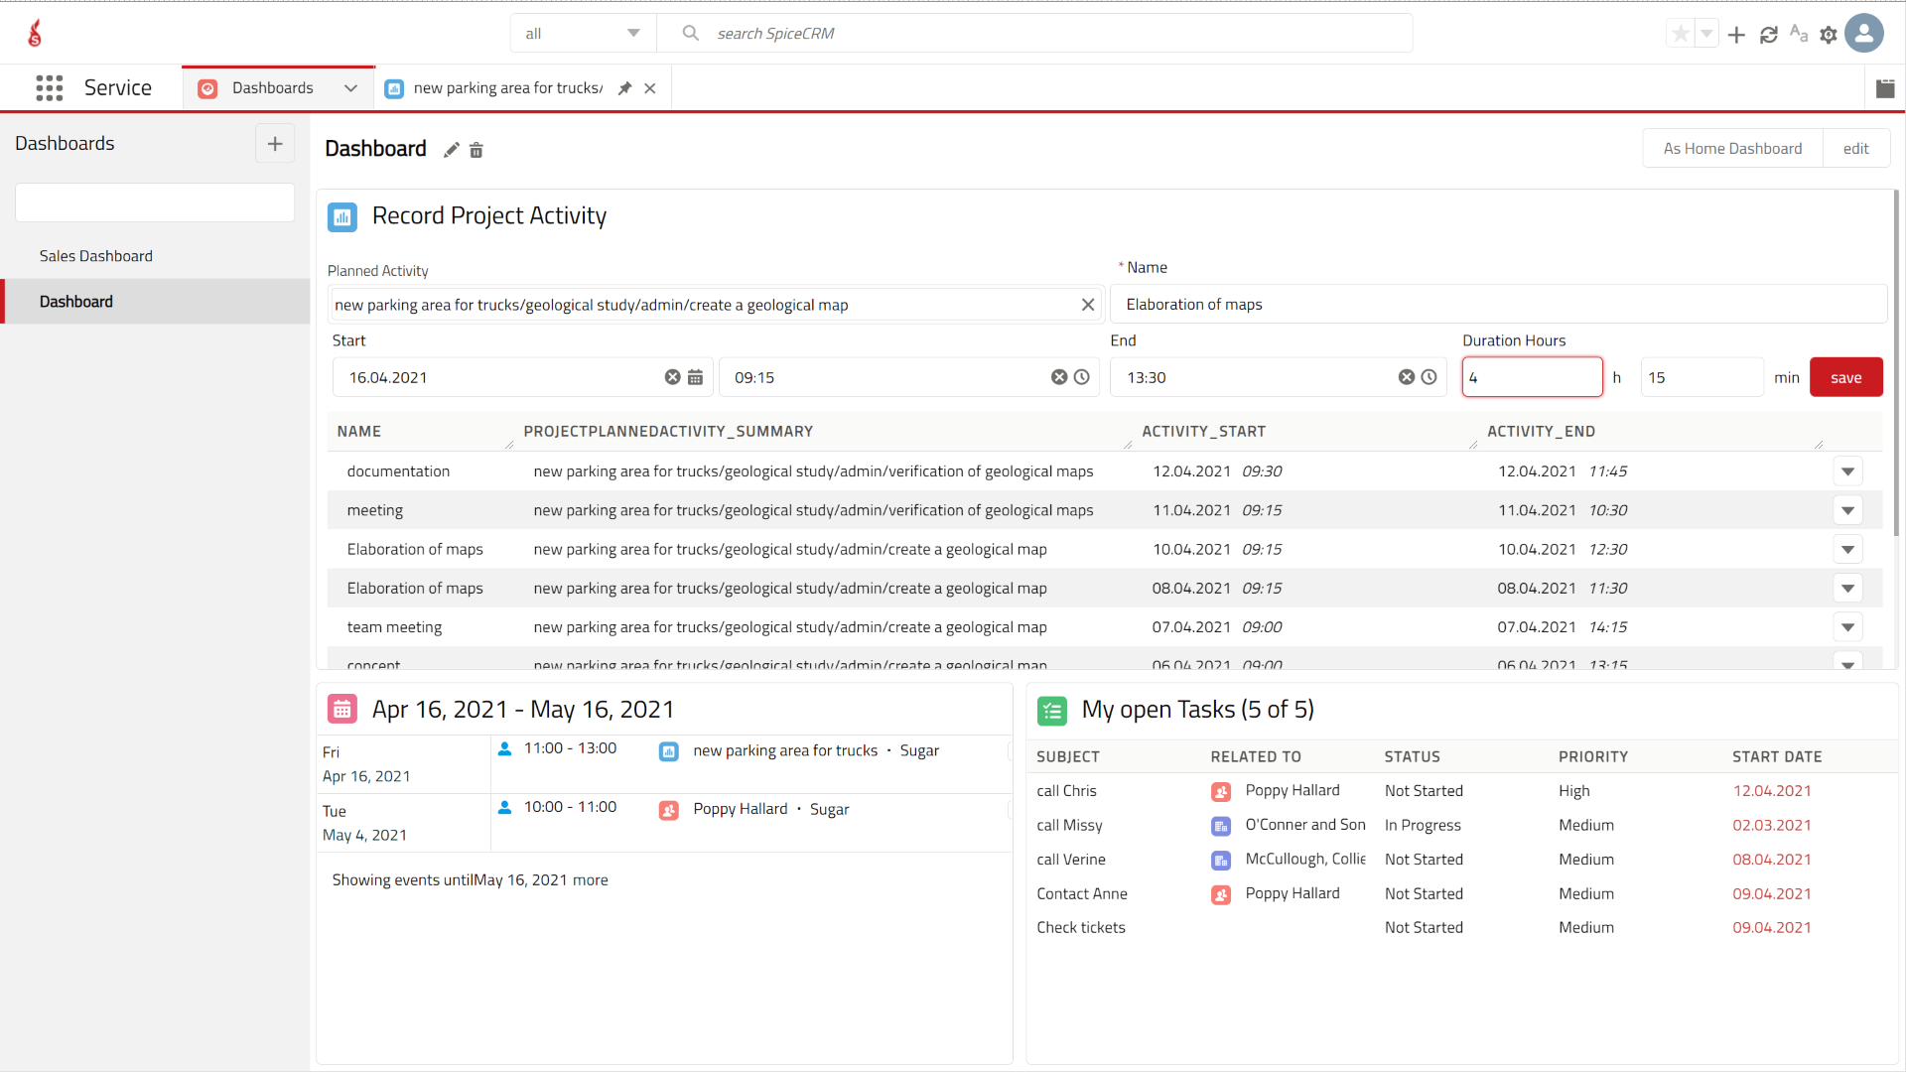Screen dimensions: 1906x1072
Task: Sort by ACTIVITY_START column header
Action: coord(1203,432)
